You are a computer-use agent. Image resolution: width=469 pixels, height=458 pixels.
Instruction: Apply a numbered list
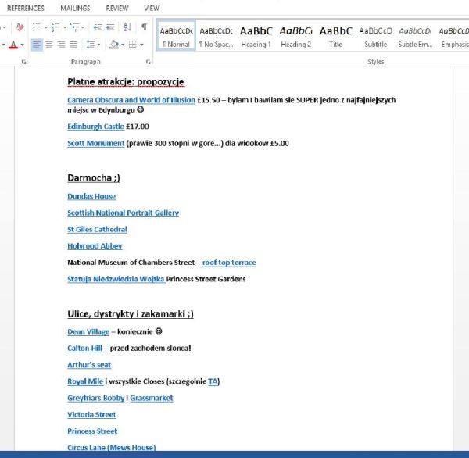click(x=55, y=27)
